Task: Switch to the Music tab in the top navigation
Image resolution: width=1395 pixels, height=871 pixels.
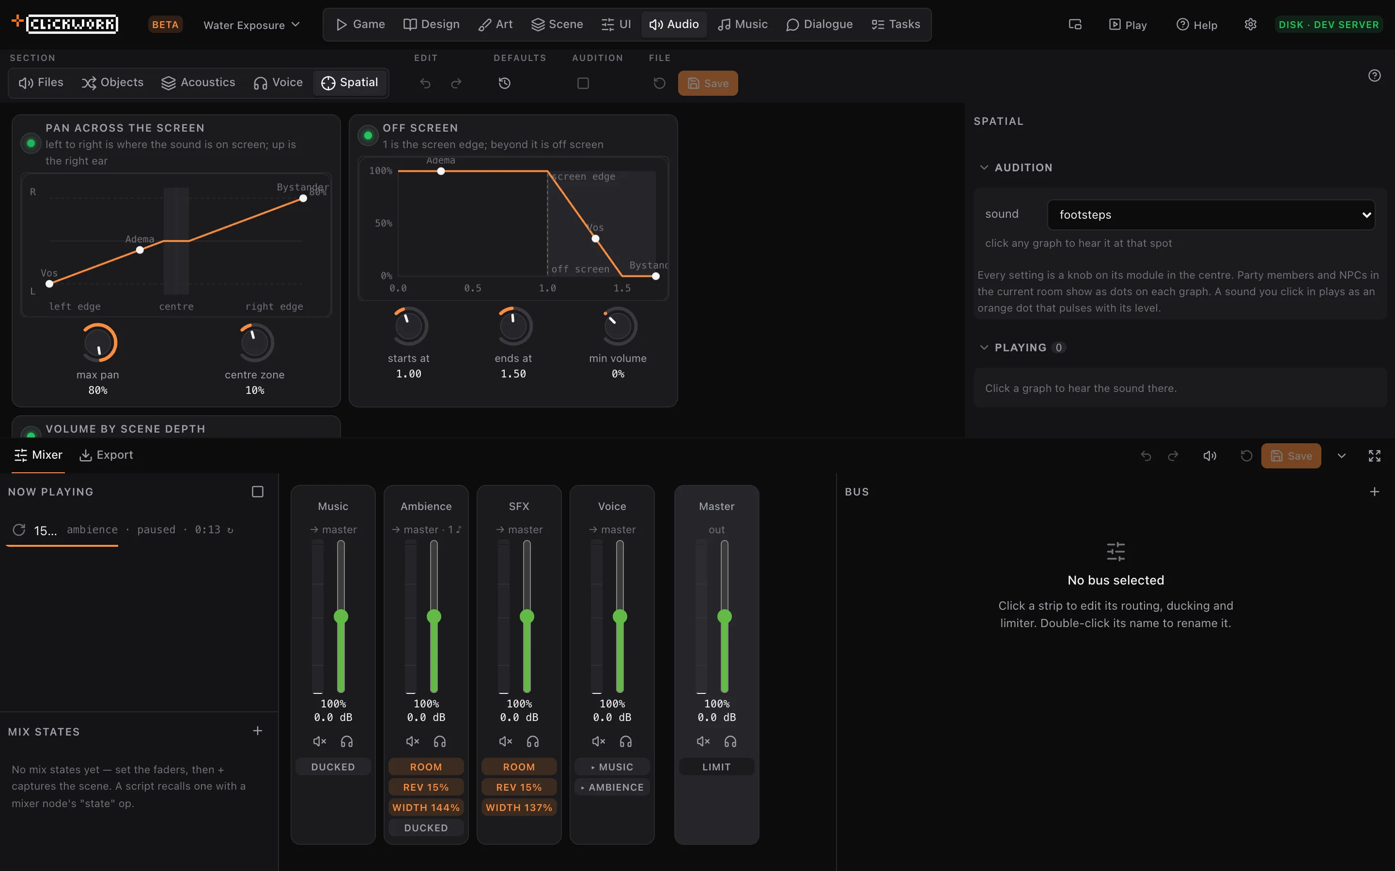Action: (743, 24)
